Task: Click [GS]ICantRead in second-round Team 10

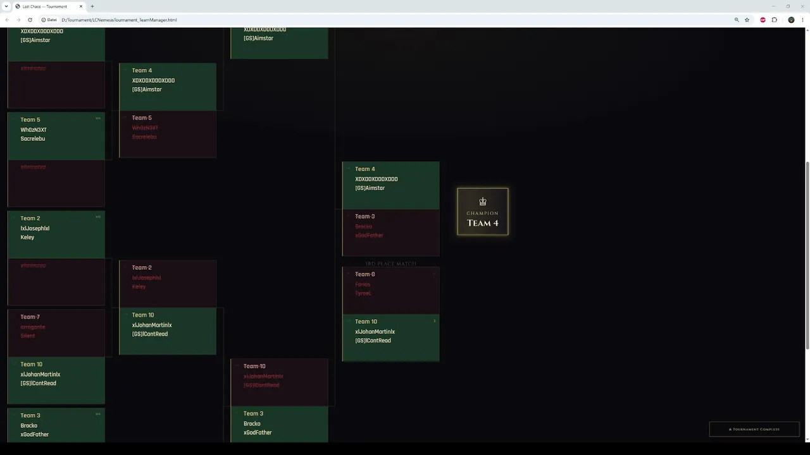Action: (x=150, y=334)
